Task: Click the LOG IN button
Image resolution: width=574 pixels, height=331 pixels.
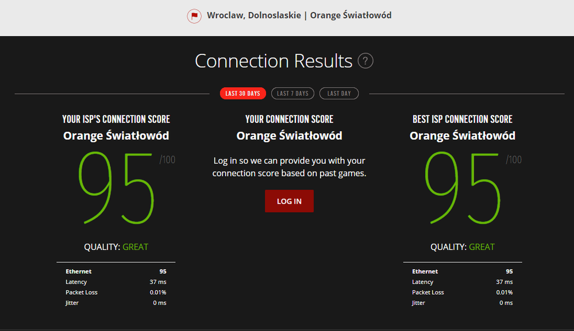Action: (x=289, y=201)
